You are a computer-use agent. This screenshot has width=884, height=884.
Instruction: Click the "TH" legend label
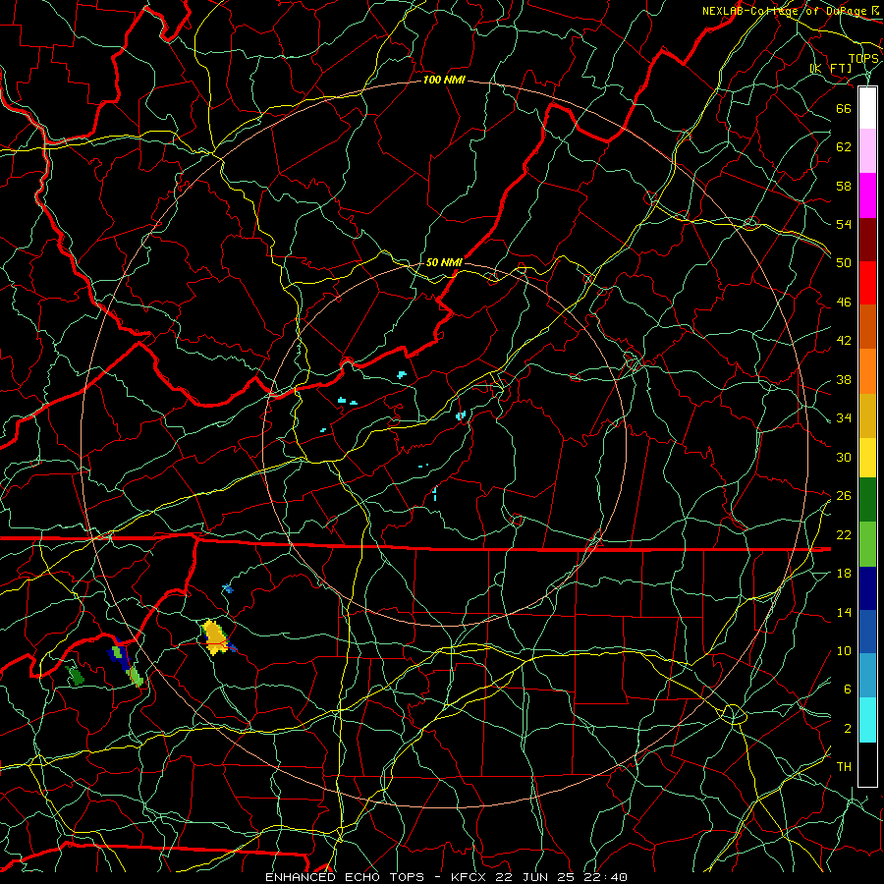pos(844,767)
